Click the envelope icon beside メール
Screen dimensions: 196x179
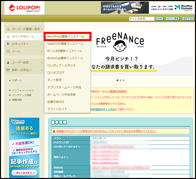point(8,51)
